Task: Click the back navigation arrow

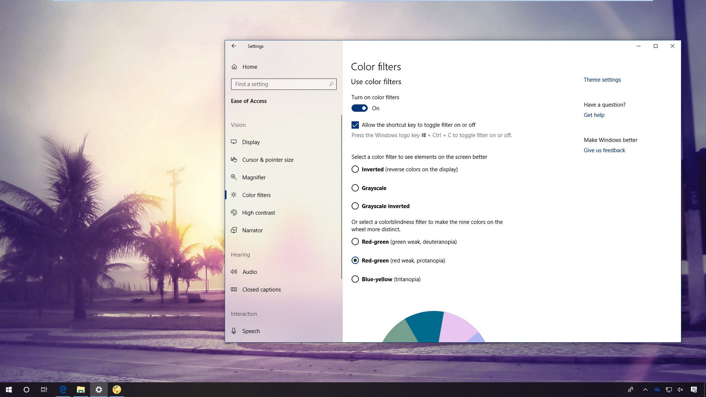Action: (x=233, y=46)
